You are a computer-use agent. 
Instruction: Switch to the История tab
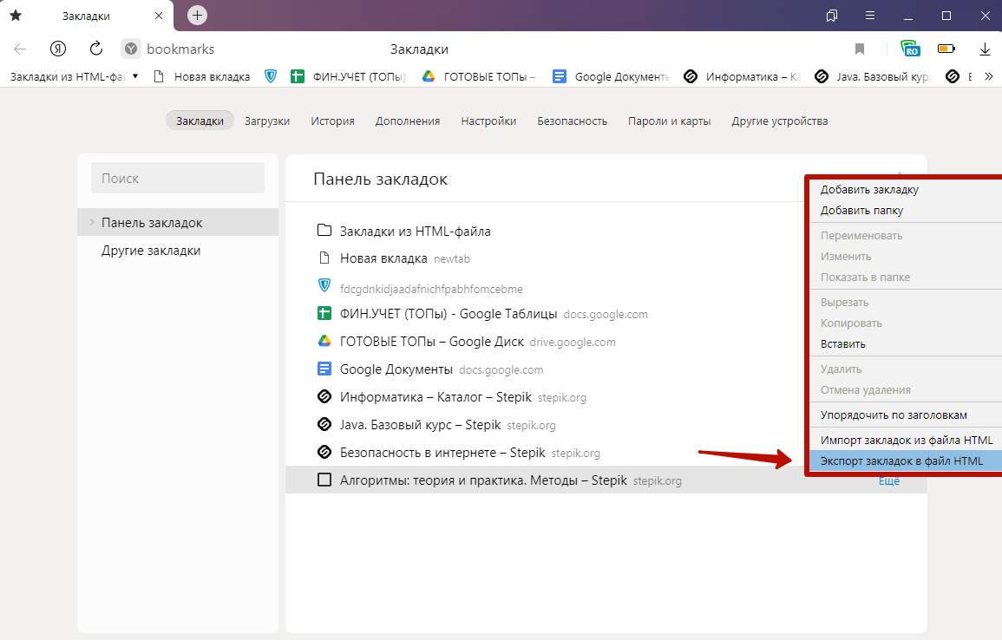[x=332, y=121]
